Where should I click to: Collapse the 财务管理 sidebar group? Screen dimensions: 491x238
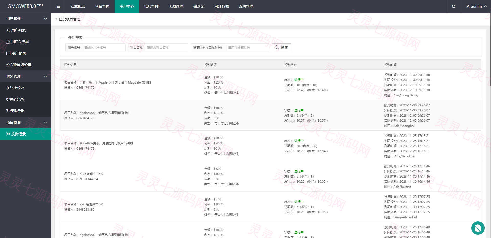click(x=26, y=76)
